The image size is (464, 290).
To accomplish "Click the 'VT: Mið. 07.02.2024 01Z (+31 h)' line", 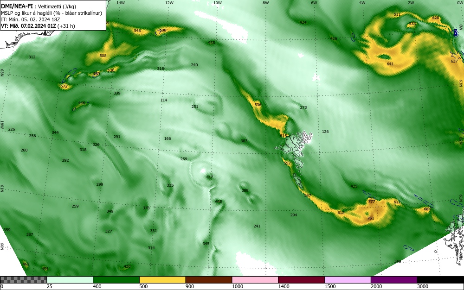I will (38, 26).
